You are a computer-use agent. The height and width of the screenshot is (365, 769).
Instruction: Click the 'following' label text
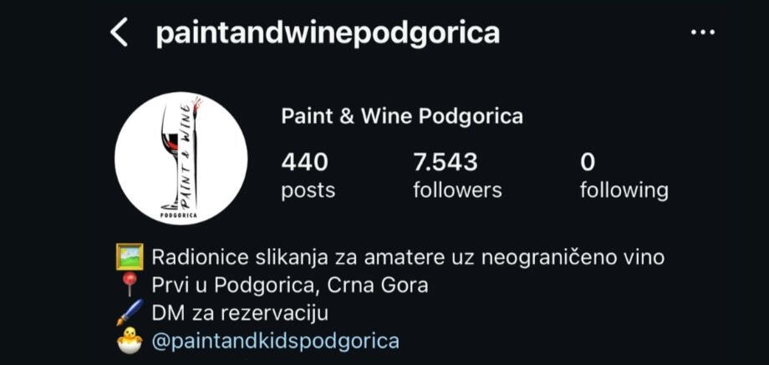point(624,190)
